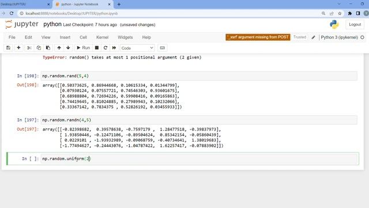Open the File menu
Screen dimensions: 369x208
(12, 37)
